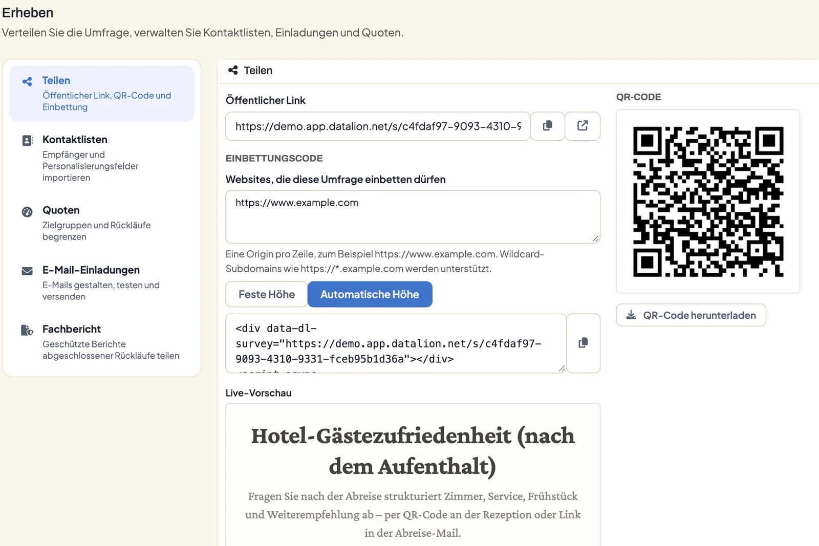This screenshot has height=546, width=819.
Task: Open the Fachbericht section
Action: (x=101, y=342)
